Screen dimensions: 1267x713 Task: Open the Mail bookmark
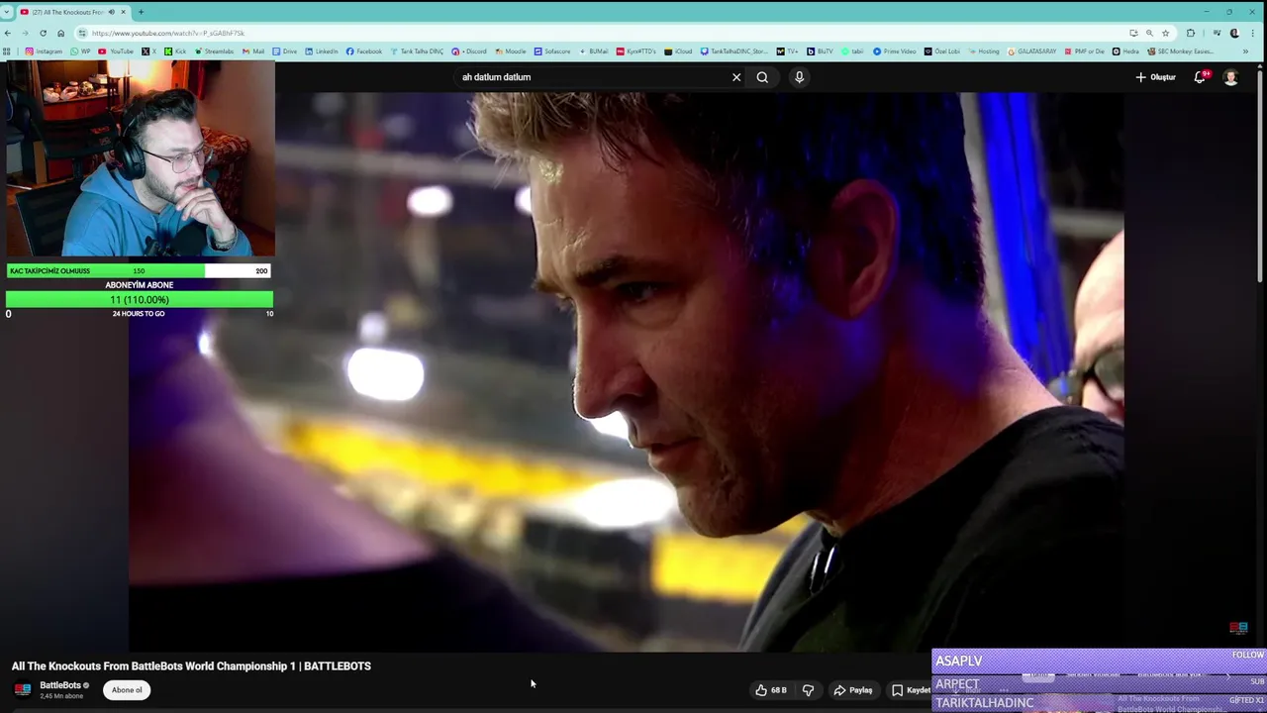[253, 51]
